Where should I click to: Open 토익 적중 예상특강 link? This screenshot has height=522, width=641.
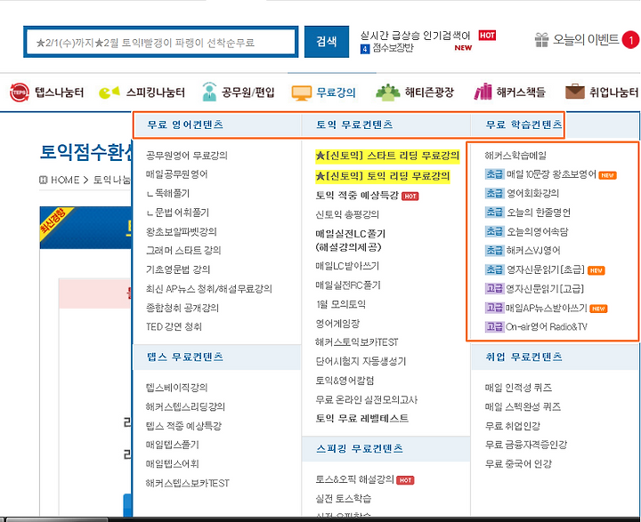pyautogui.click(x=357, y=196)
